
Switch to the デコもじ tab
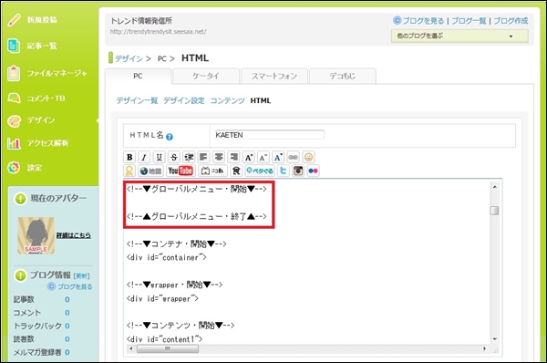[x=343, y=76]
